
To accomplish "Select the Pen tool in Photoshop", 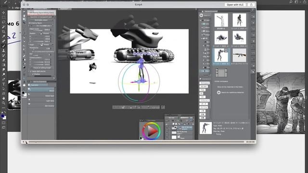I will [3, 79].
